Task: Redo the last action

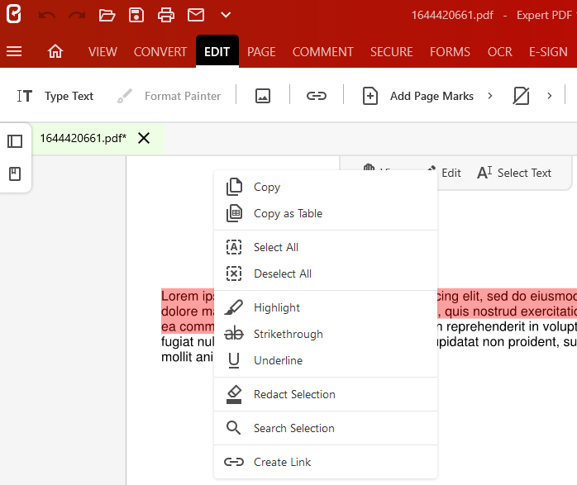Action: click(77, 15)
